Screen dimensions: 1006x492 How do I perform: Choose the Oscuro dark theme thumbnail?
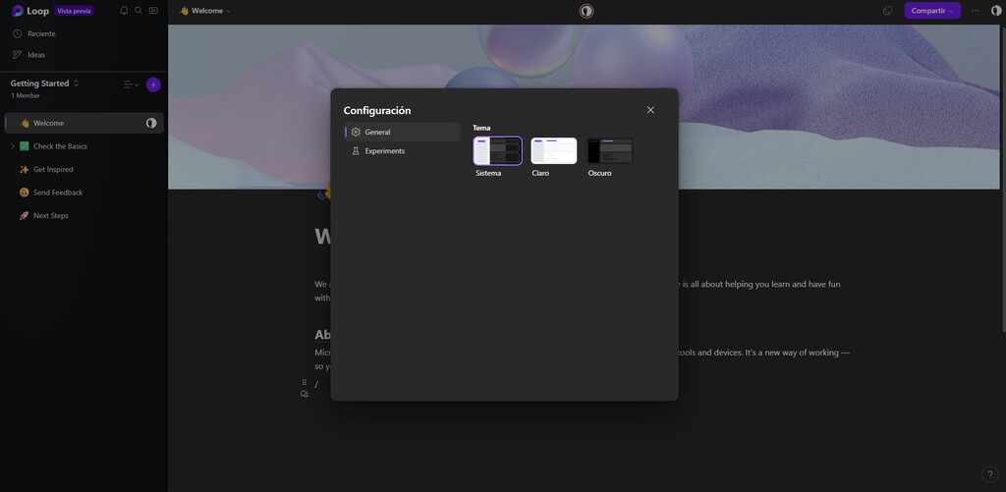(610, 151)
